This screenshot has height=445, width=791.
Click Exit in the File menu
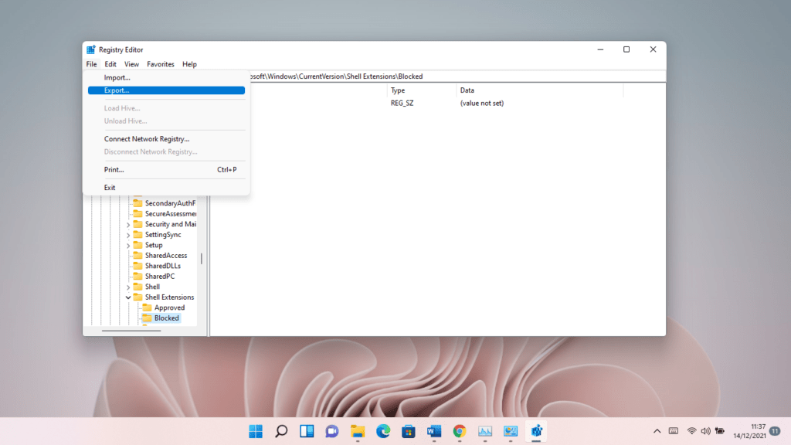tap(109, 187)
